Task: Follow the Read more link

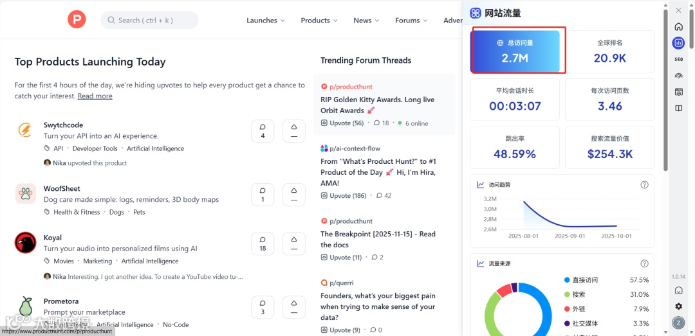Action: click(95, 96)
